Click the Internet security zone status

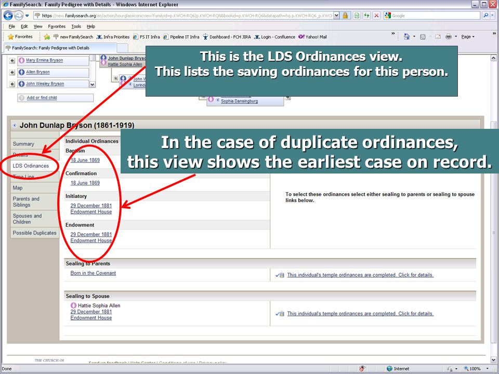pos(398,369)
